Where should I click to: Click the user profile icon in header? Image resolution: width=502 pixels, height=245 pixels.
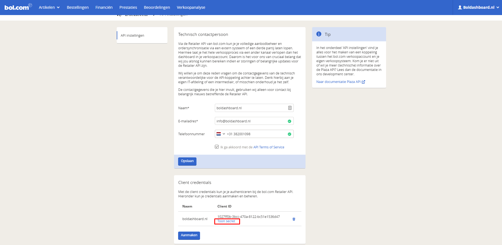tap(460, 7)
